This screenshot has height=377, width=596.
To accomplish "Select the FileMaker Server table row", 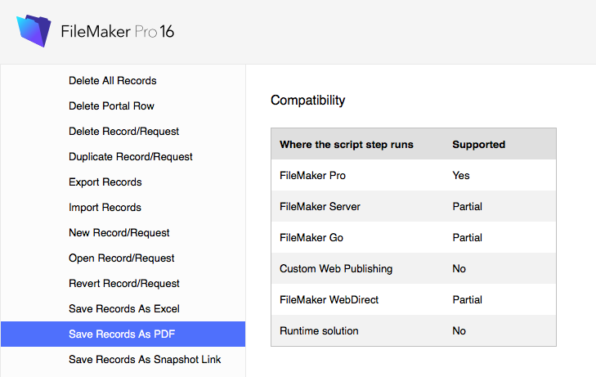I will [x=414, y=206].
